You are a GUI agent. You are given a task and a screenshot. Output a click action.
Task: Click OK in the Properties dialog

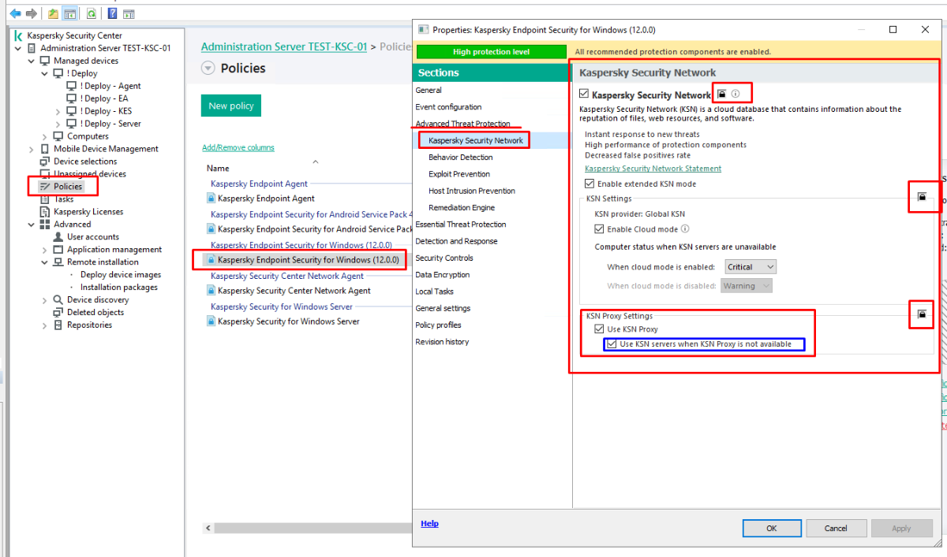point(772,529)
